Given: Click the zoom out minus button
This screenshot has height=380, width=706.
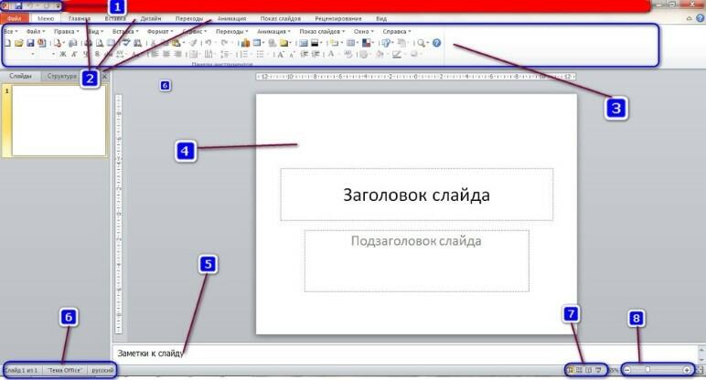Looking at the screenshot, I should [x=627, y=370].
